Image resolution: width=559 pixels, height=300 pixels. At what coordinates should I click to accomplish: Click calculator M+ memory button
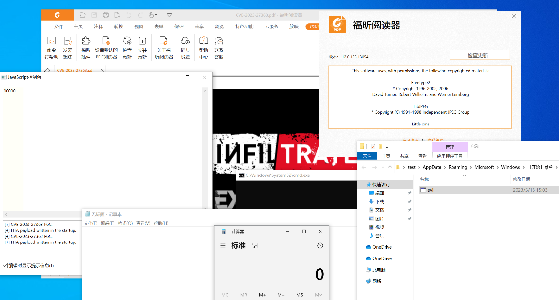pyautogui.click(x=262, y=295)
